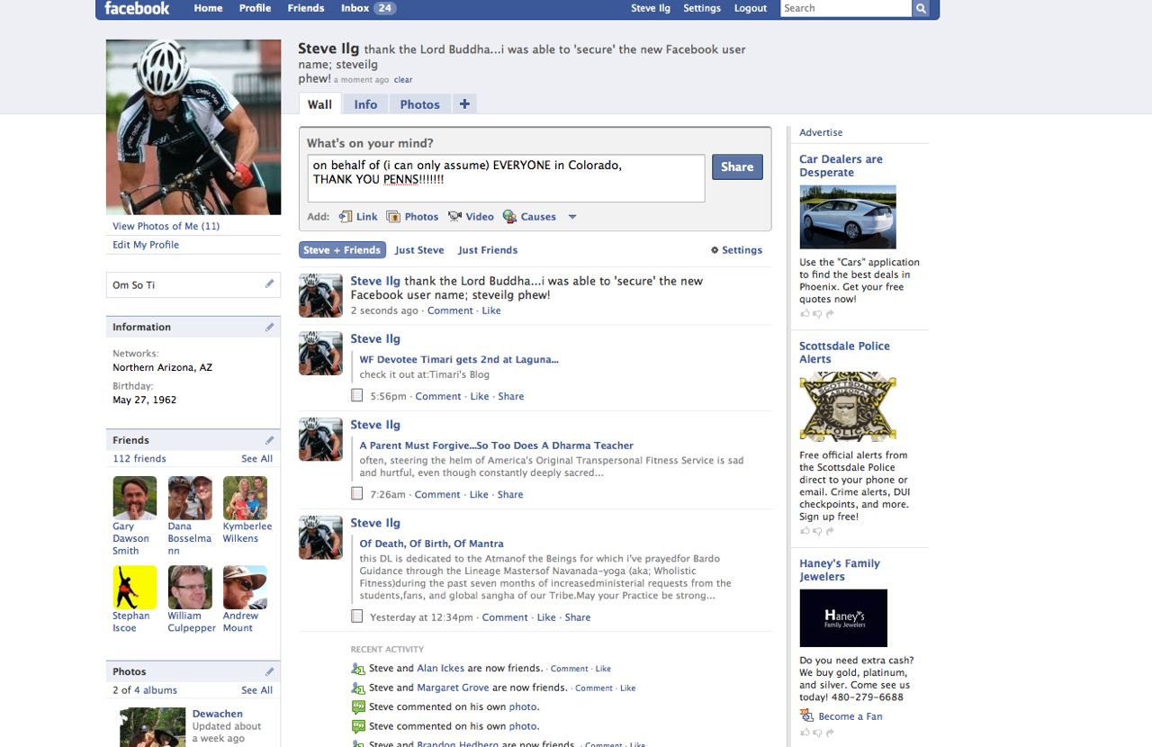
Task: Switch feed filter to Just Friends
Action: click(488, 250)
